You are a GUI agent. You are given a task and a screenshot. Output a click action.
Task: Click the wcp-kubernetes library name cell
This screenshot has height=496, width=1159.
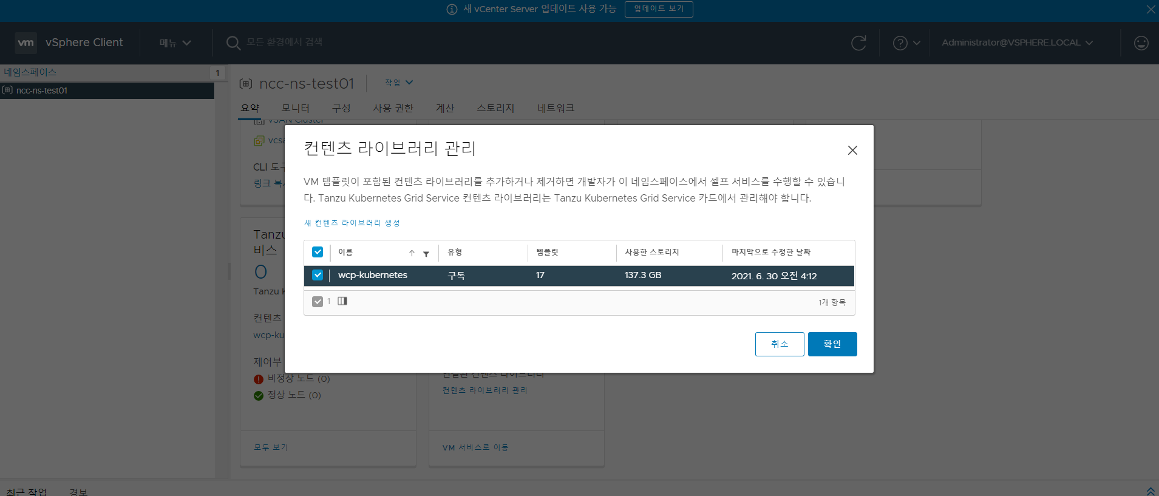[x=373, y=275]
